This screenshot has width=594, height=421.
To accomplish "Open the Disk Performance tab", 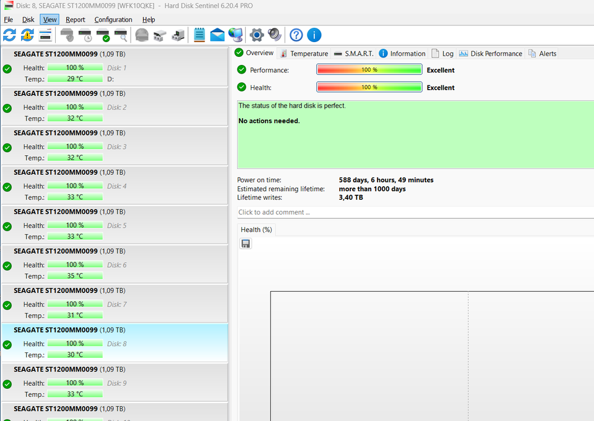I will pos(491,54).
